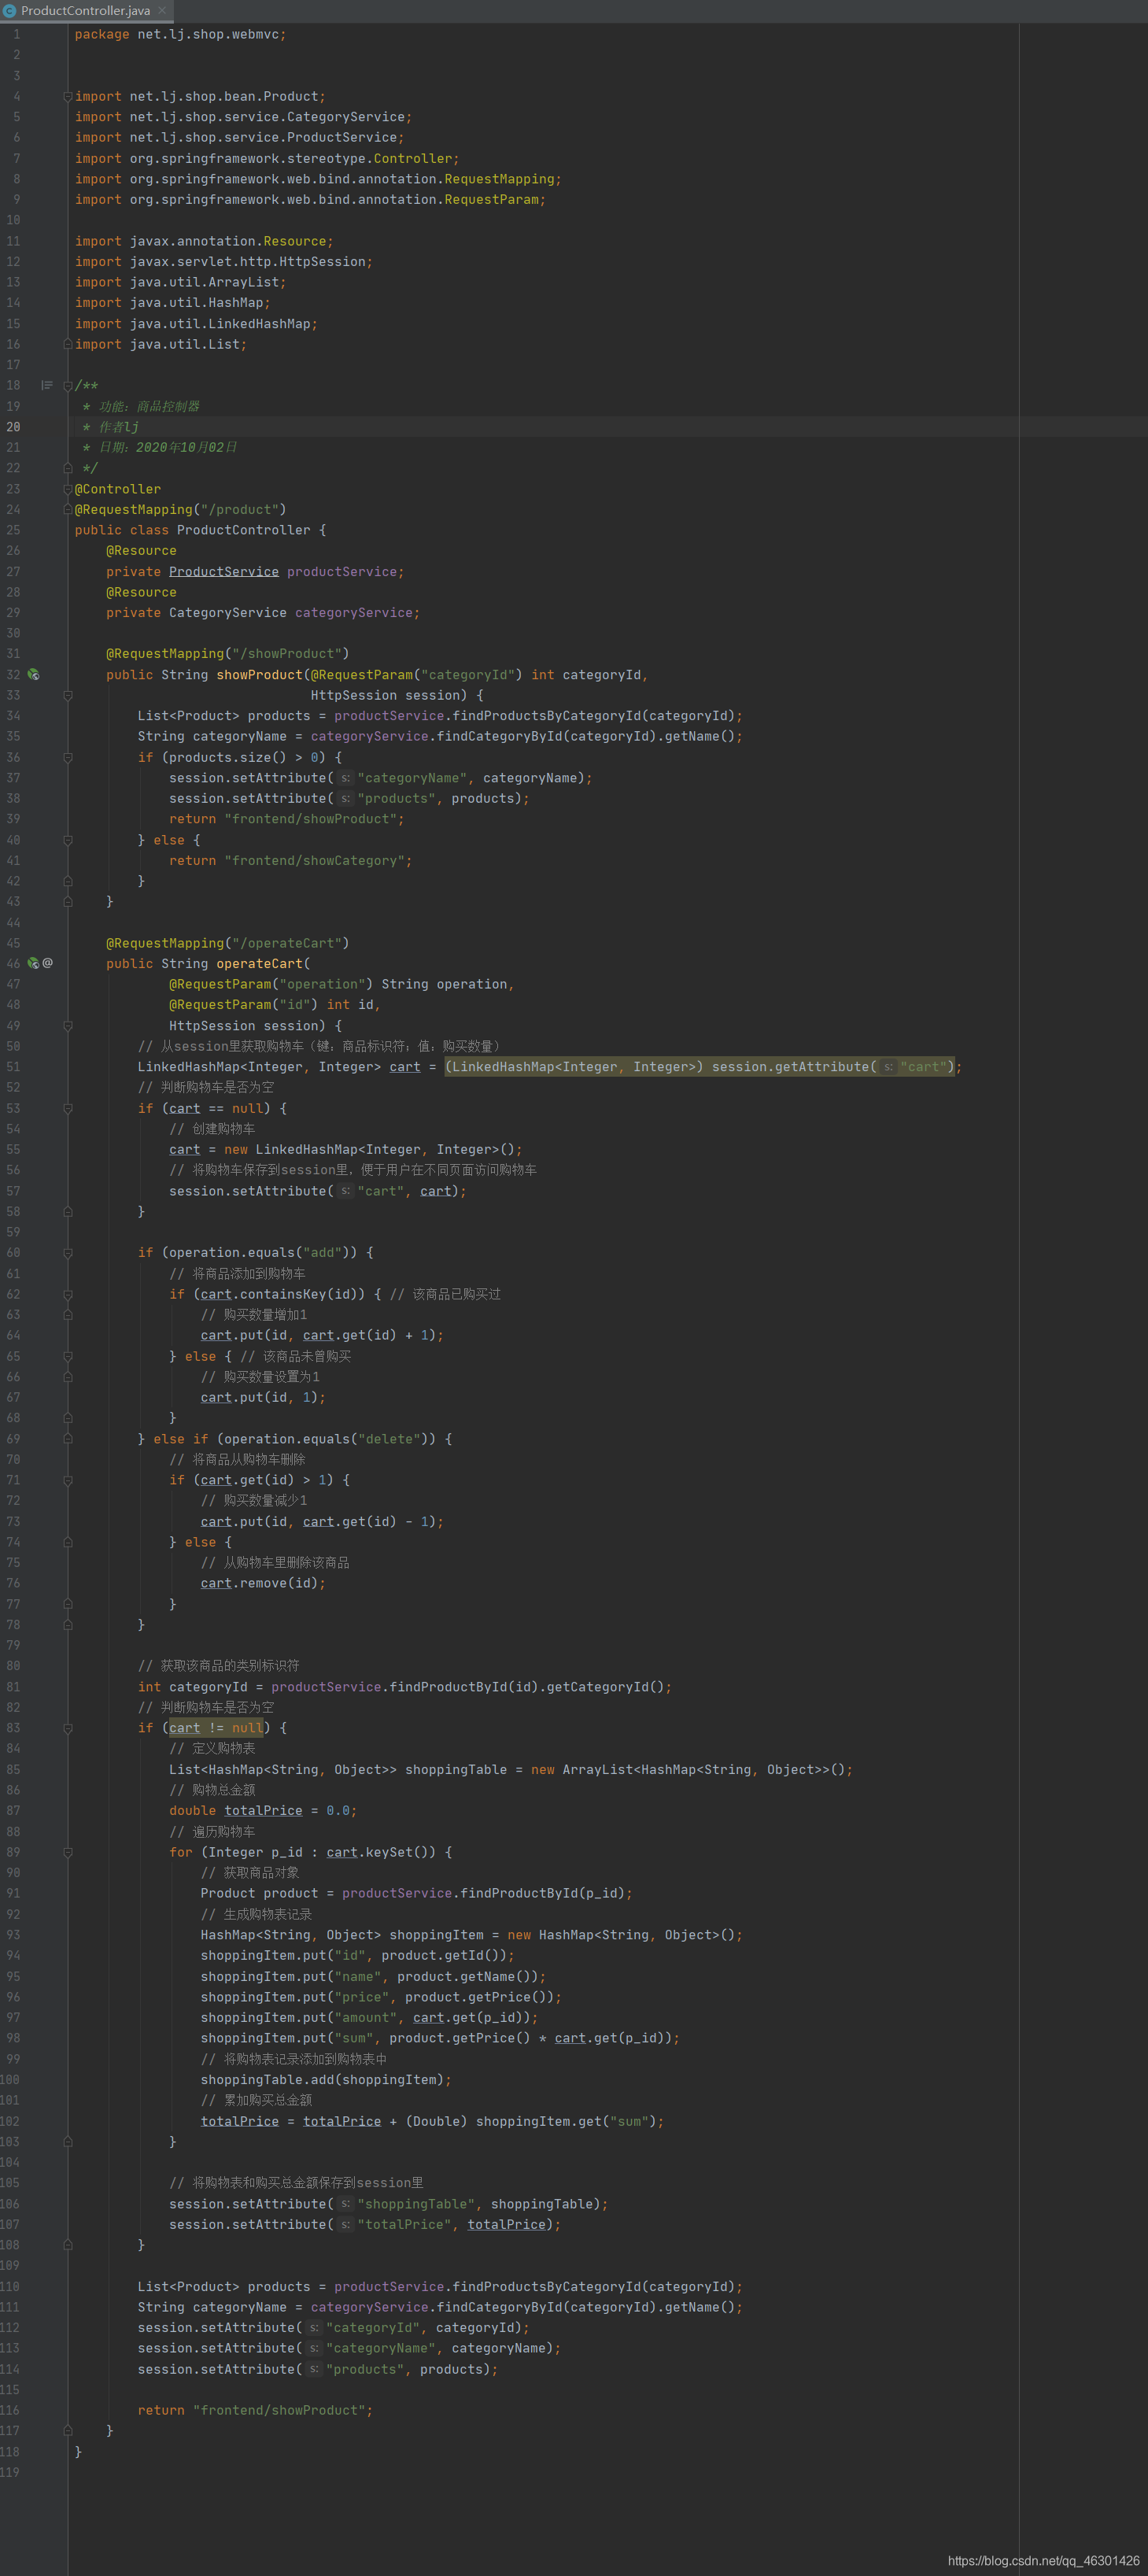
Task: Click the "s:" hint before "cart" in getAttribute
Action: (888, 1067)
